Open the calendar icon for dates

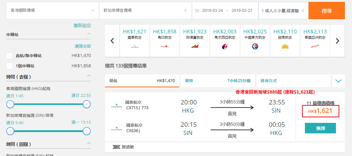pyautogui.click(x=197, y=11)
